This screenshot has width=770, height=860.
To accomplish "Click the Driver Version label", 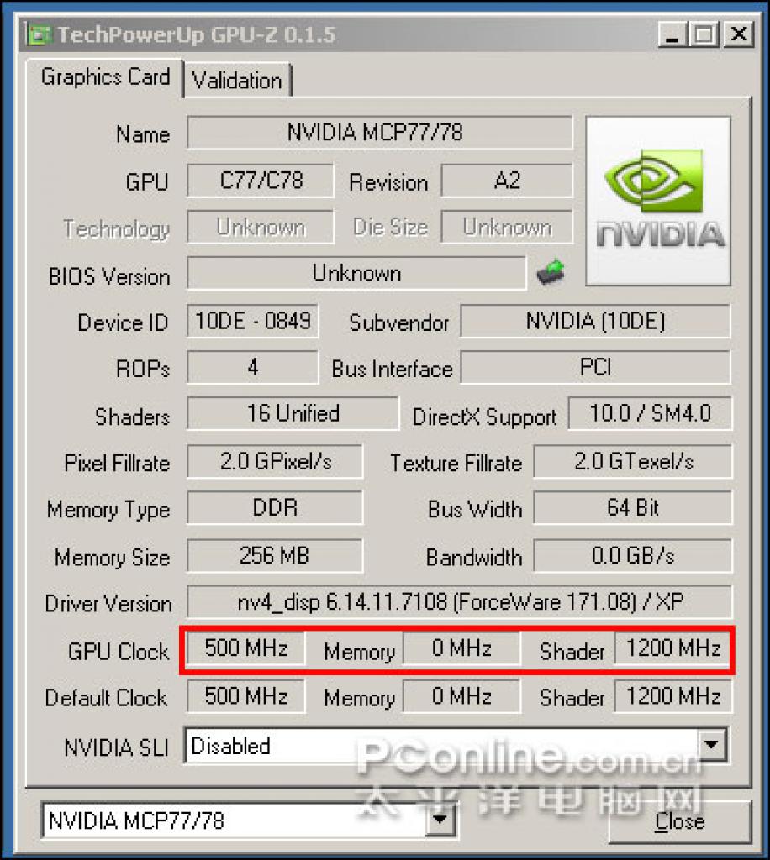I will (x=108, y=604).
